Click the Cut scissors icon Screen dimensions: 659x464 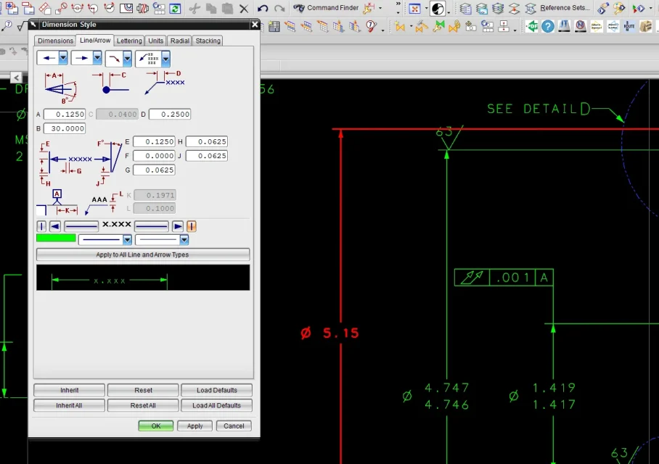194,9
